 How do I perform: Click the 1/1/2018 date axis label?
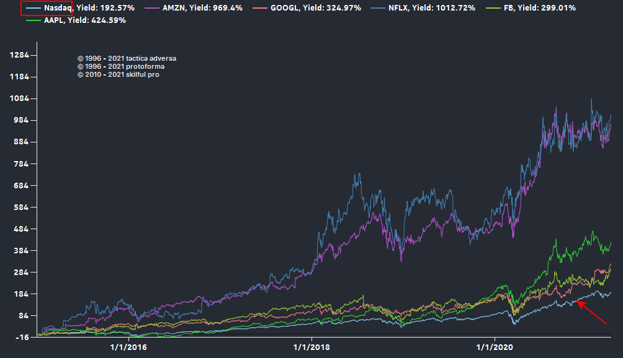[x=311, y=347]
